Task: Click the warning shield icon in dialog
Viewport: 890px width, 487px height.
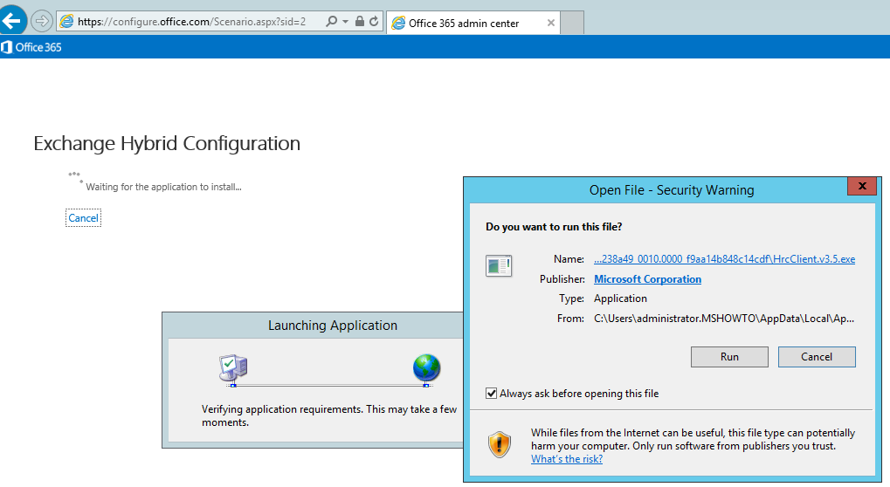Action: (x=500, y=444)
